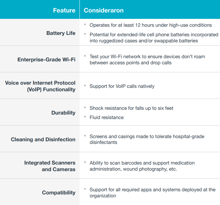Select "Support for VoIP calls natively" text
Screen dimensions: 220x205
point(122,86)
